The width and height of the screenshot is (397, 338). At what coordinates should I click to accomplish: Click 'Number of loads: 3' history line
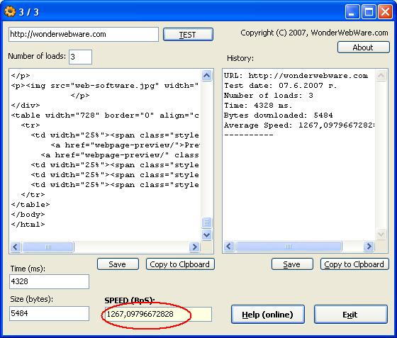point(269,96)
